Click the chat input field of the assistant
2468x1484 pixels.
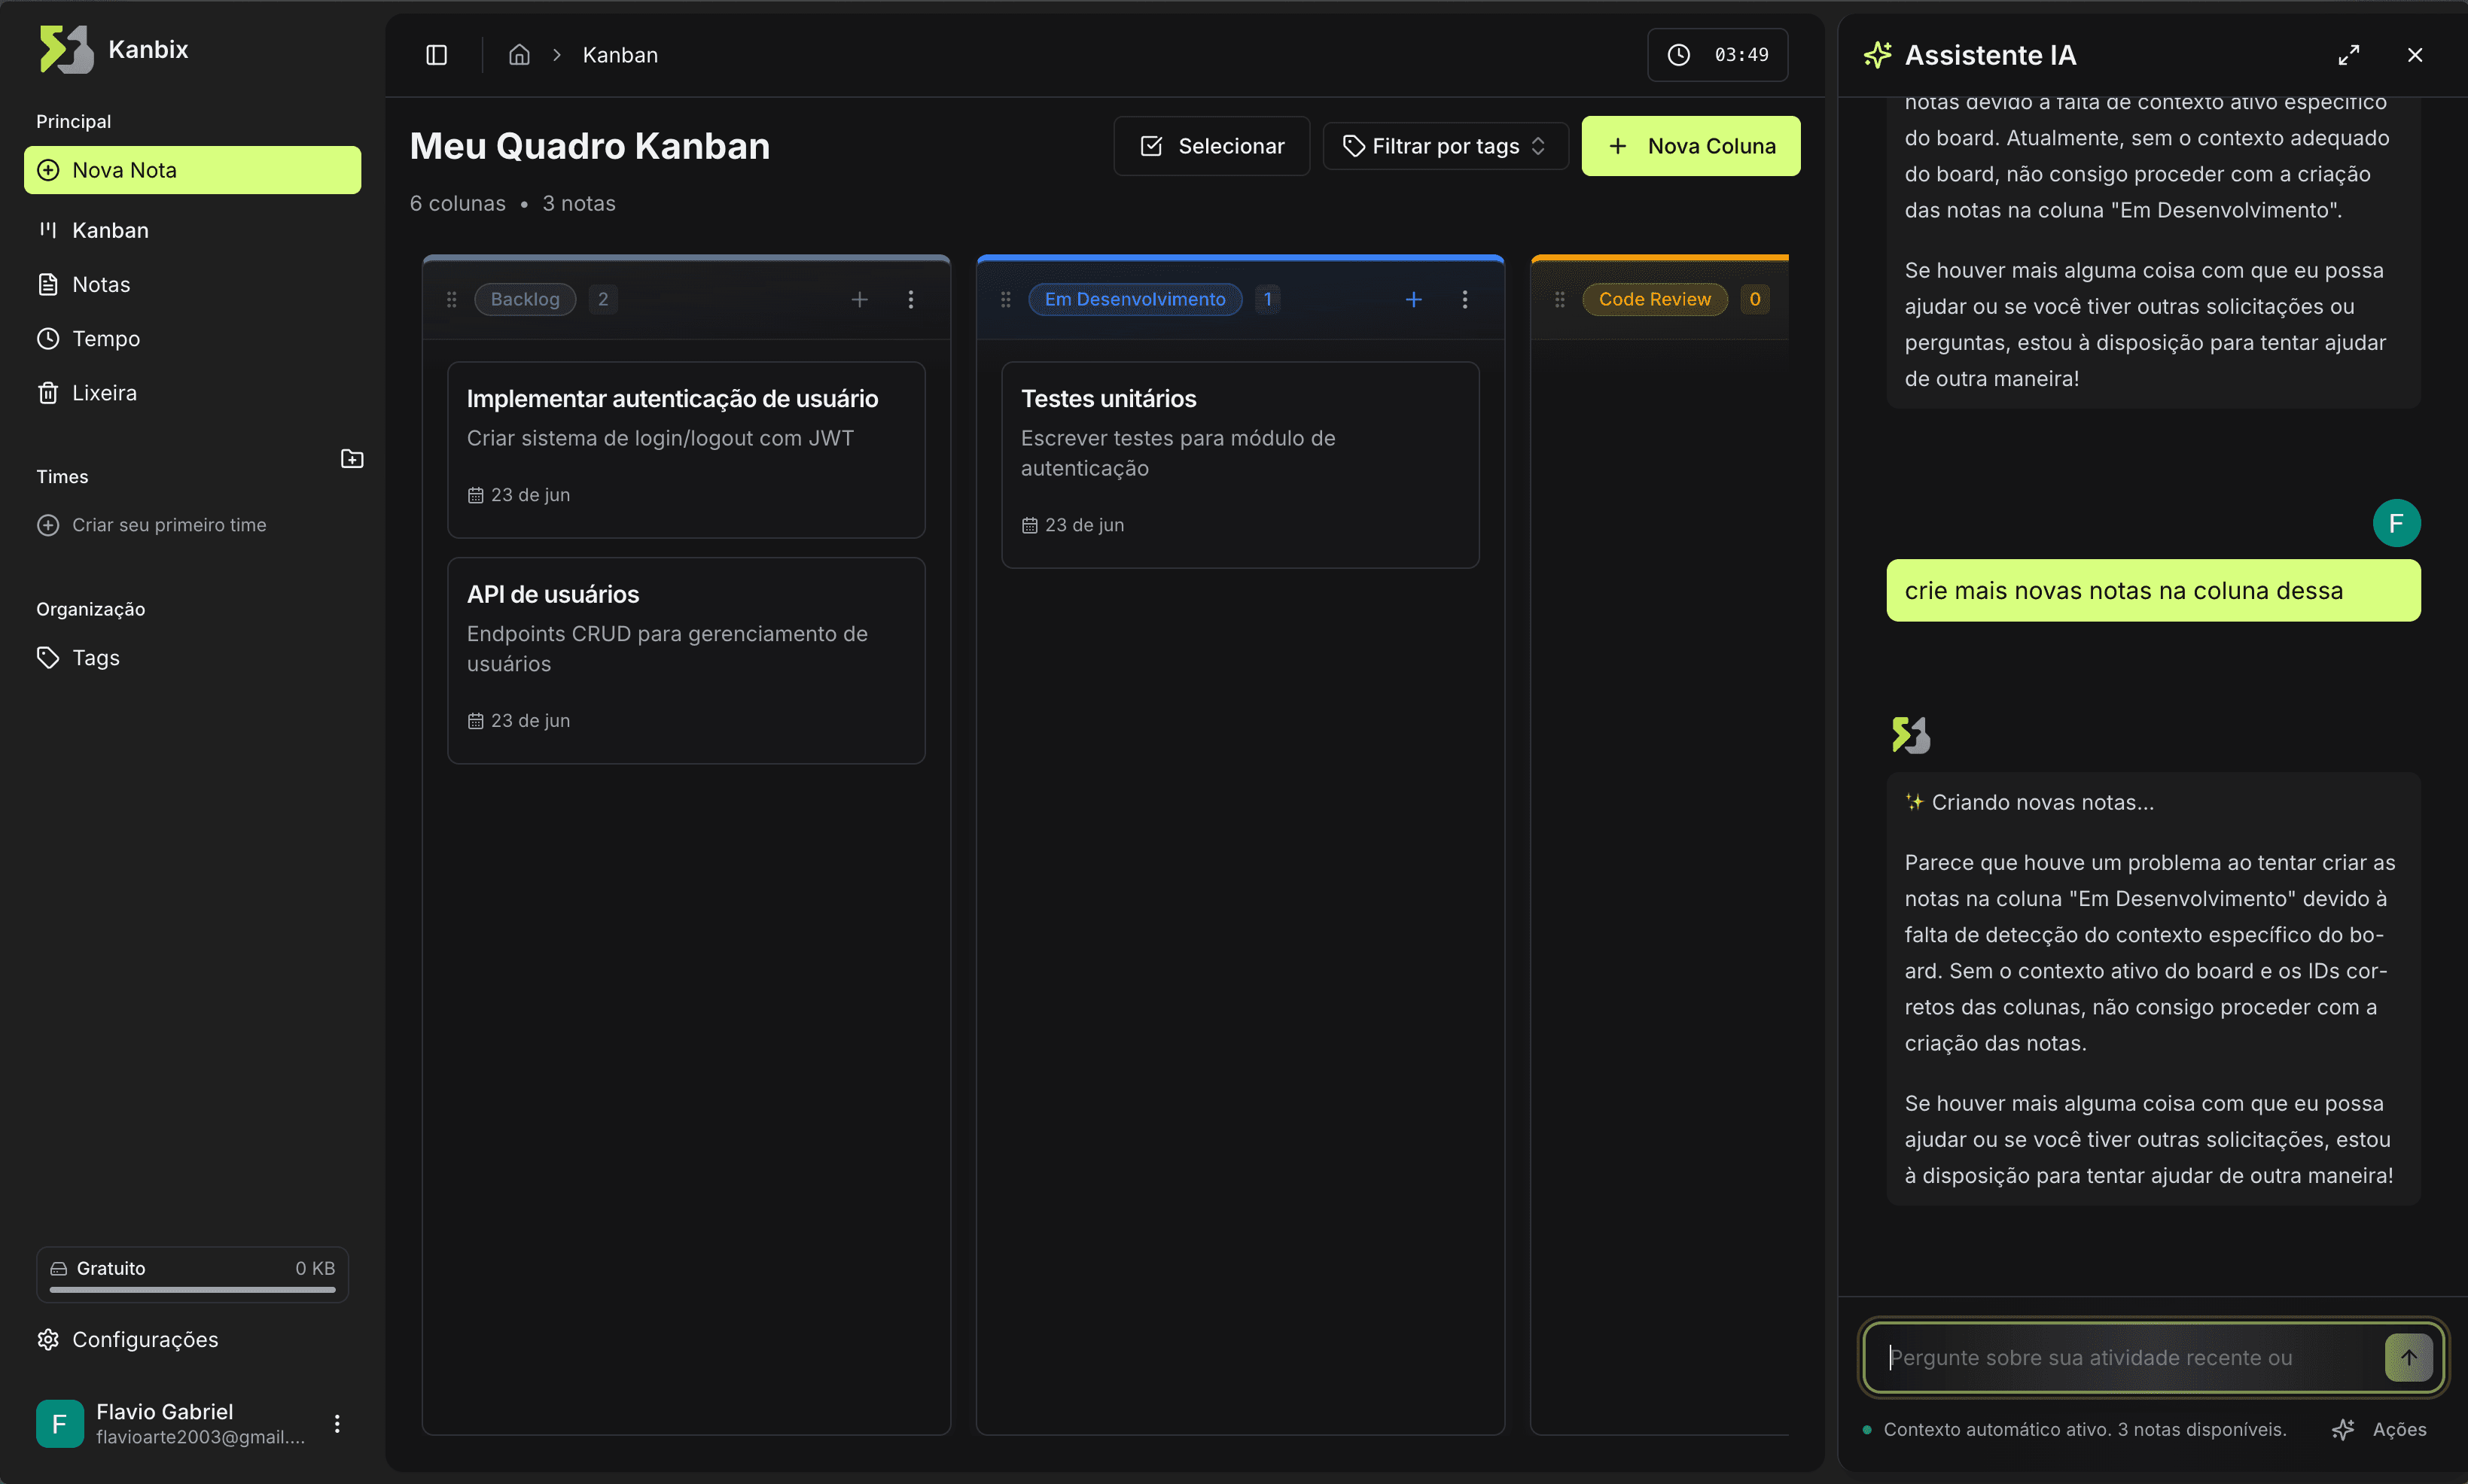pos(2101,1357)
